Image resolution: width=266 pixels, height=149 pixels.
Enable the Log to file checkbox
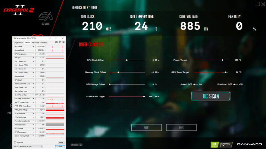[x=15, y=142]
